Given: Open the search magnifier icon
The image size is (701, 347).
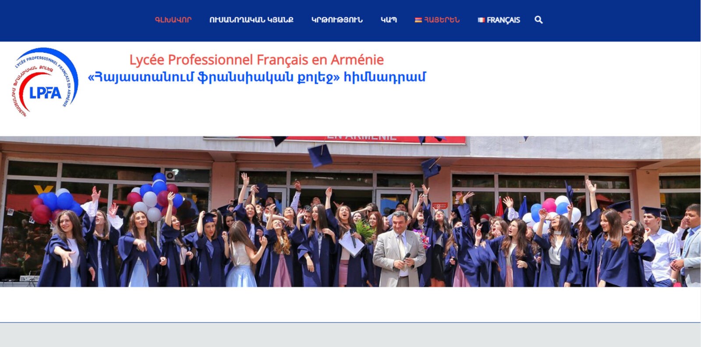Looking at the screenshot, I should click(538, 20).
